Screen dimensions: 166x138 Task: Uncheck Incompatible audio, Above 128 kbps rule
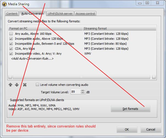pyautogui.click(x=11, y=39)
